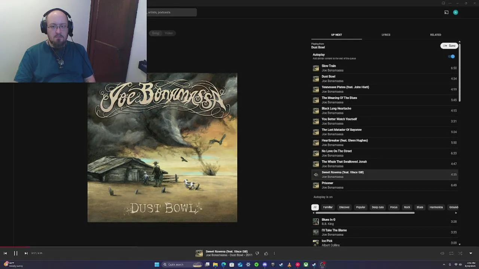
Task: Switch to the Song view toggle
Action: (155, 33)
